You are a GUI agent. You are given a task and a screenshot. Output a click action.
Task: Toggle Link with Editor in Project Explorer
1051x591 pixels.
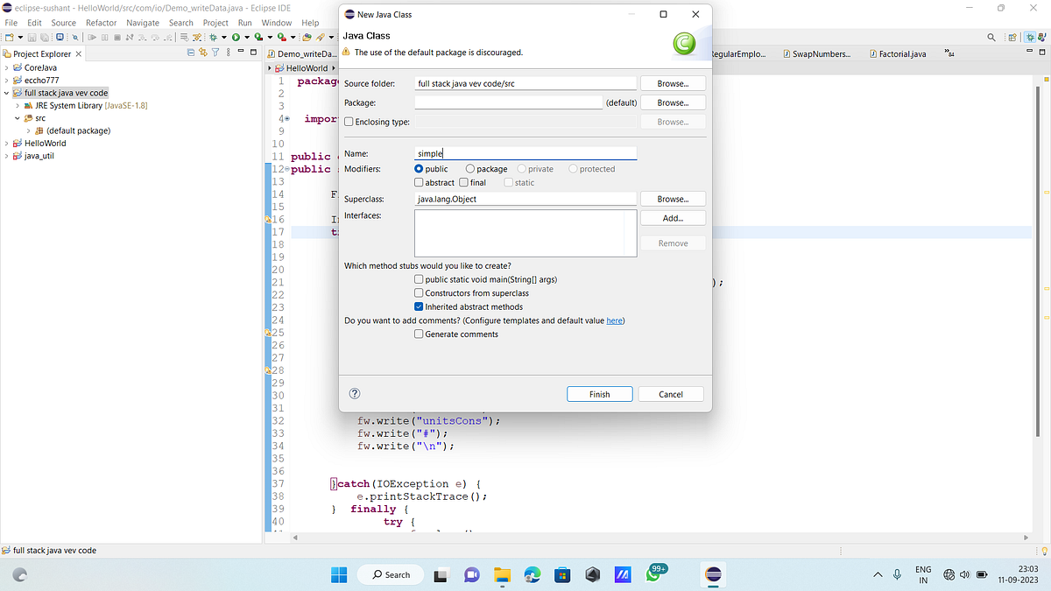point(203,53)
